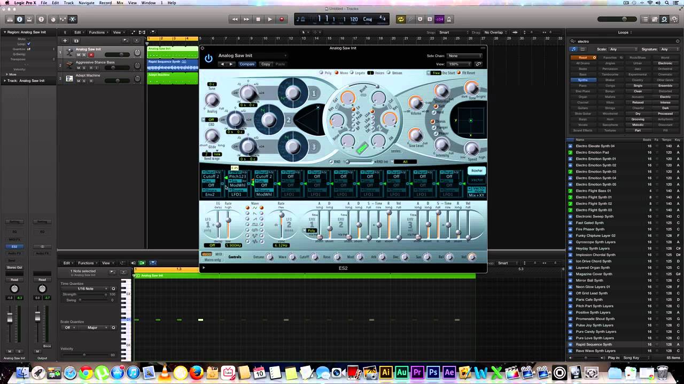The image size is (684, 384).
Task: Open the Track menu
Action: [69, 3]
